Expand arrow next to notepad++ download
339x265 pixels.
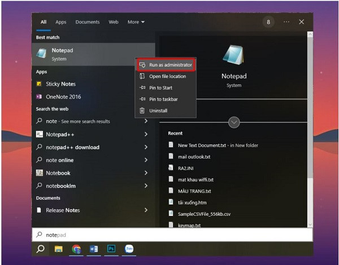click(x=146, y=147)
